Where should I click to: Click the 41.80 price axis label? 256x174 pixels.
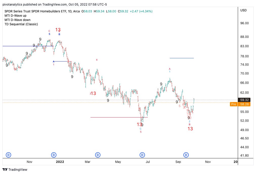coord(244,155)
